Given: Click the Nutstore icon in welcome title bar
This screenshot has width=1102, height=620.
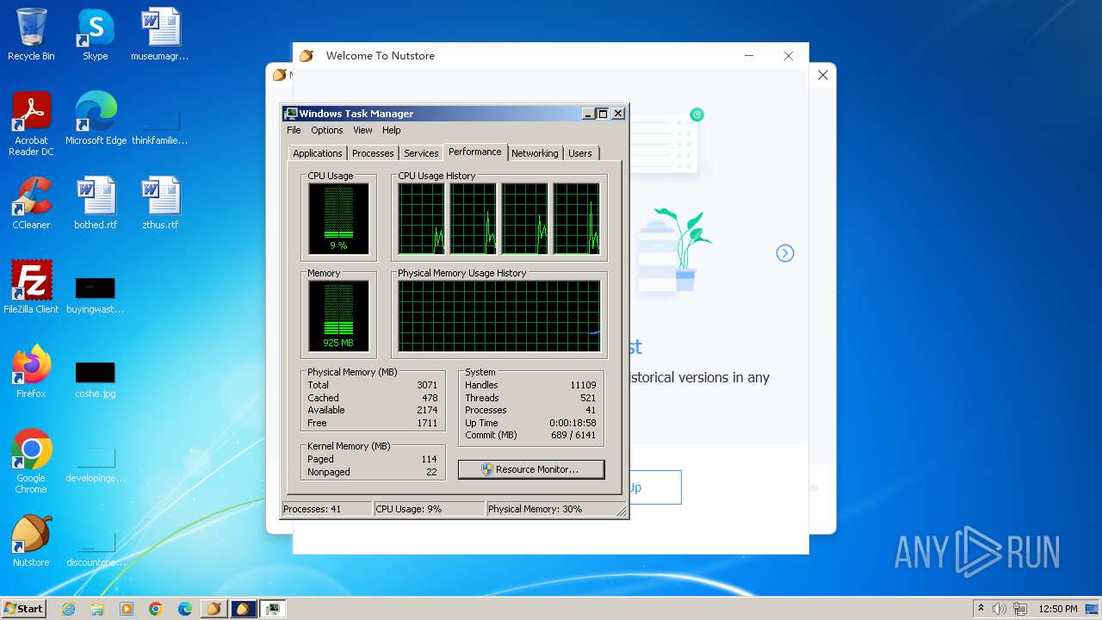Looking at the screenshot, I should [x=306, y=56].
